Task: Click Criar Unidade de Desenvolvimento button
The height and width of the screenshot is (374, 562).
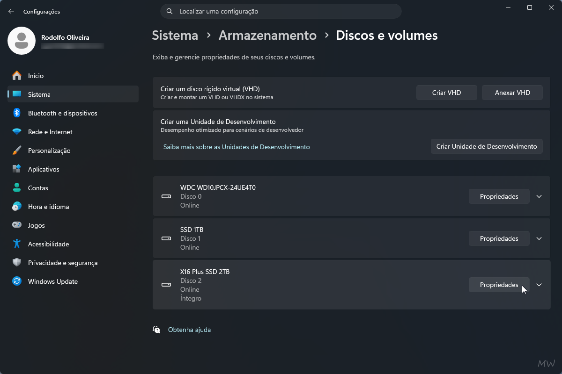Action: pos(487,146)
